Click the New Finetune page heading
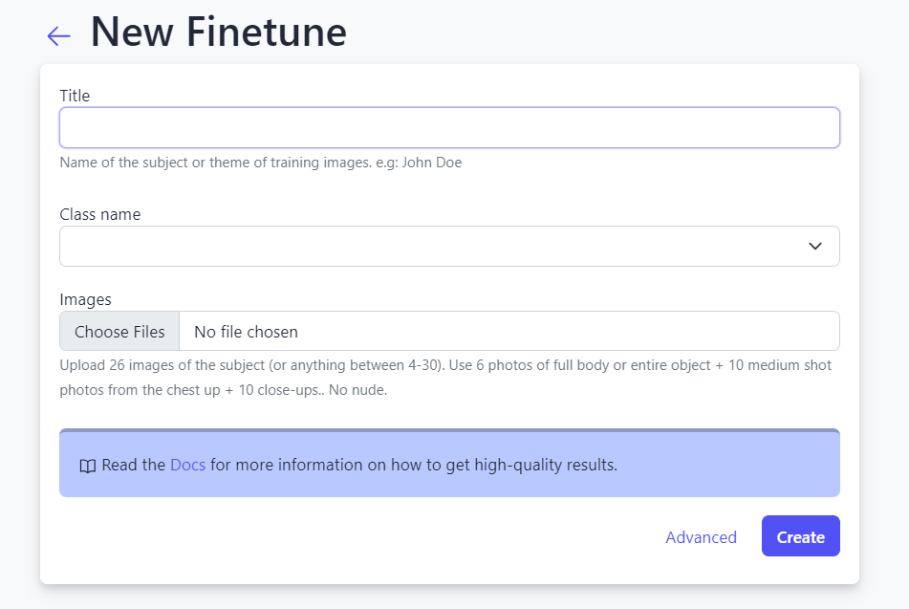 pyautogui.click(x=218, y=33)
